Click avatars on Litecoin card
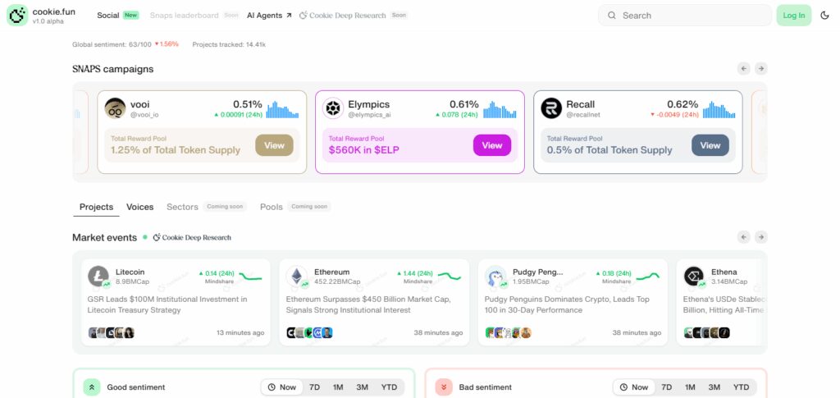Image resolution: width=840 pixels, height=398 pixels. point(111,332)
